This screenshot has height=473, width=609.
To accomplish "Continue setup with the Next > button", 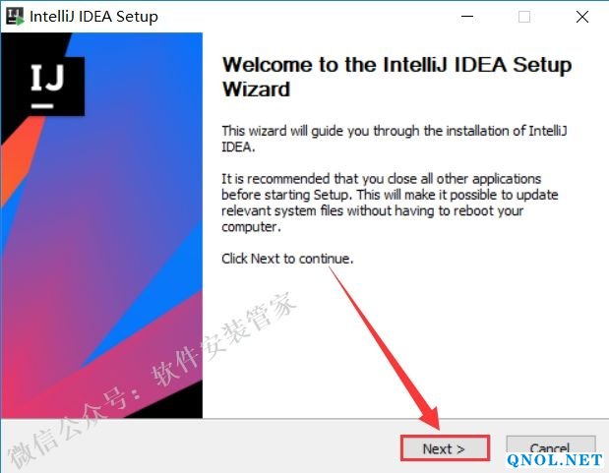I will click(x=445, y=448).
